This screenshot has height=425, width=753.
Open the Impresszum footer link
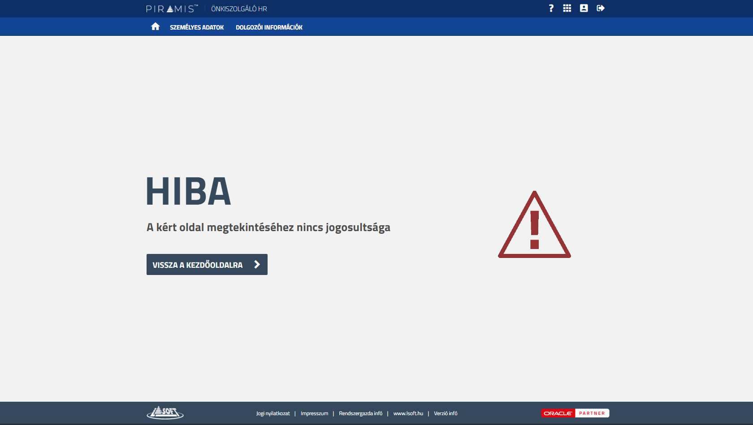coord(314,413)
